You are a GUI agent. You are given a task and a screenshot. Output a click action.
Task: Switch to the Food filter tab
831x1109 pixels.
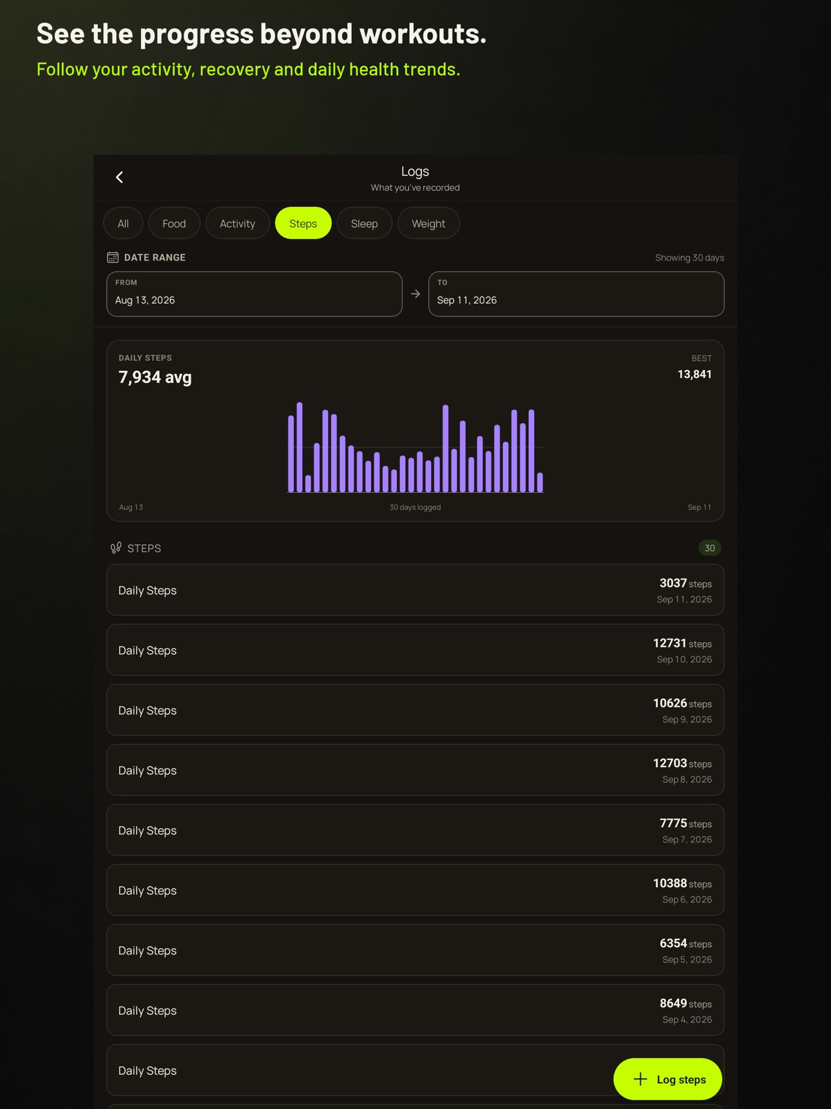click(x=174, y=223)
